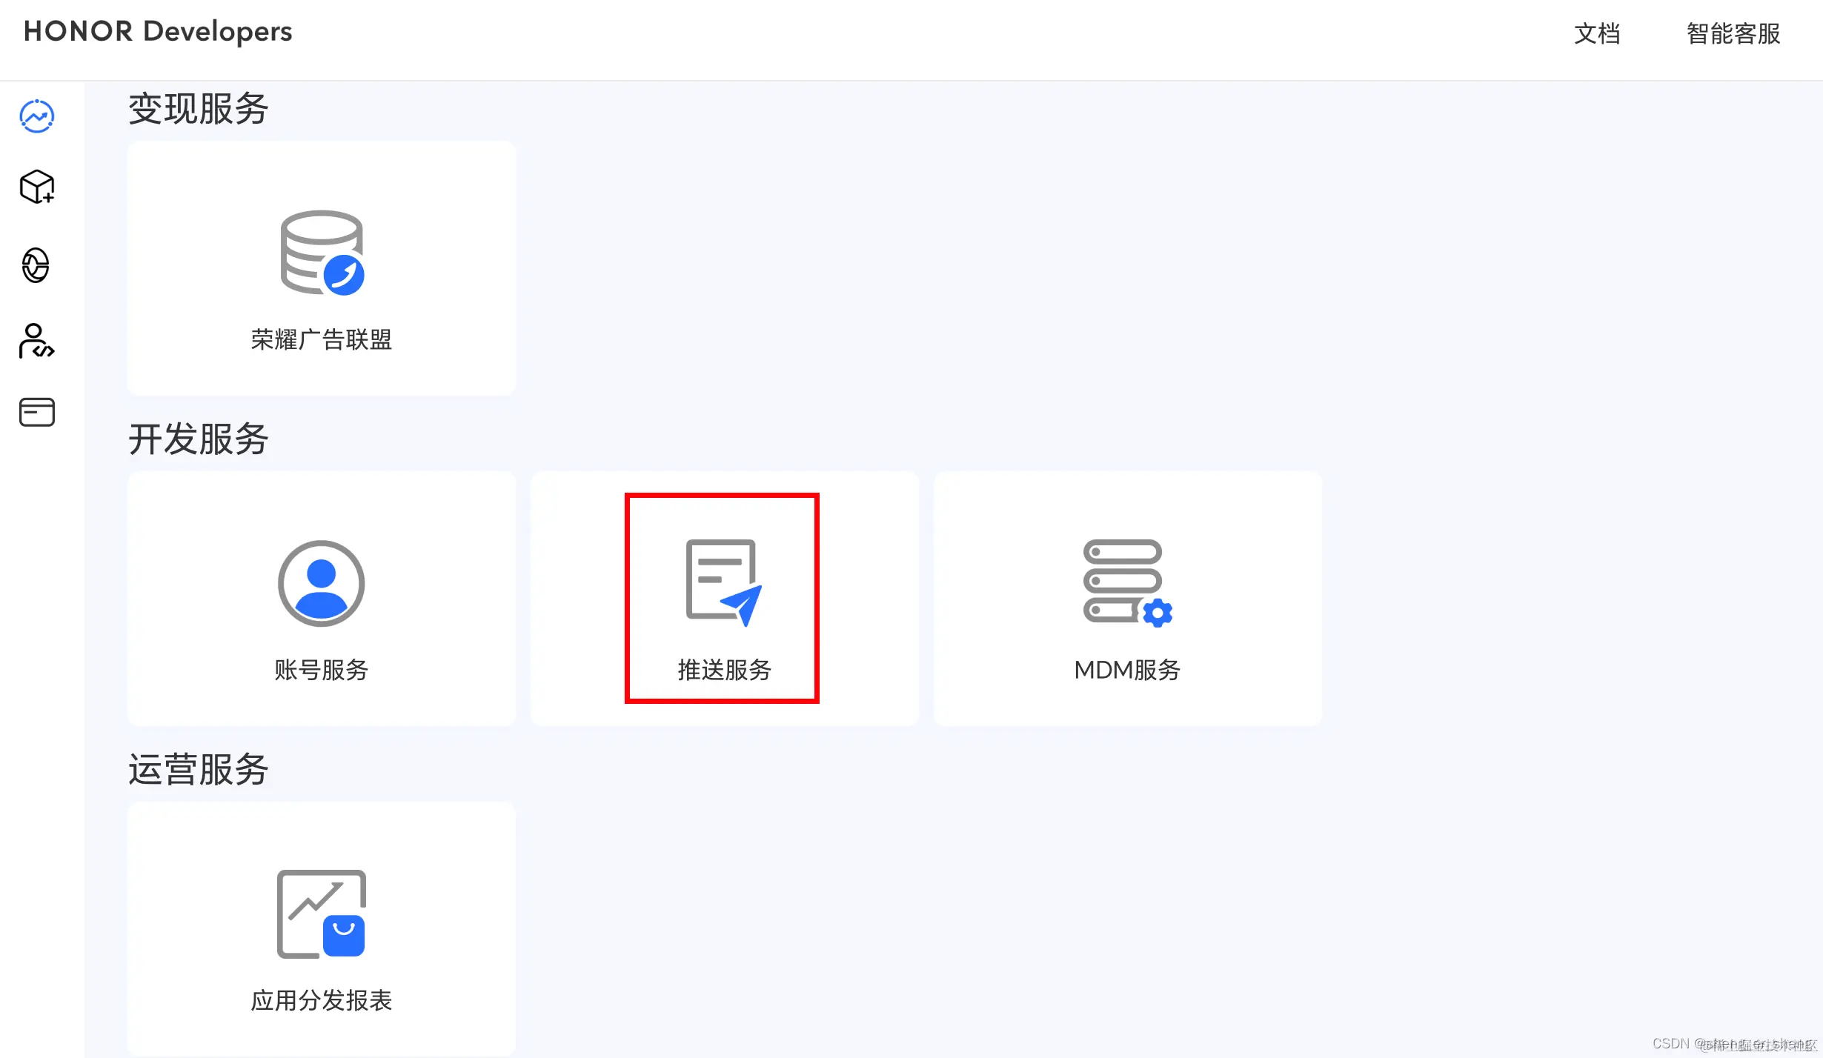Click the developer profile icon with code symbol
This screenshot has width=1823, height=1058.
point(36,342)
